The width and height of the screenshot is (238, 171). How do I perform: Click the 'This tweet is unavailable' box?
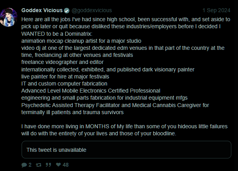(126, 150)
